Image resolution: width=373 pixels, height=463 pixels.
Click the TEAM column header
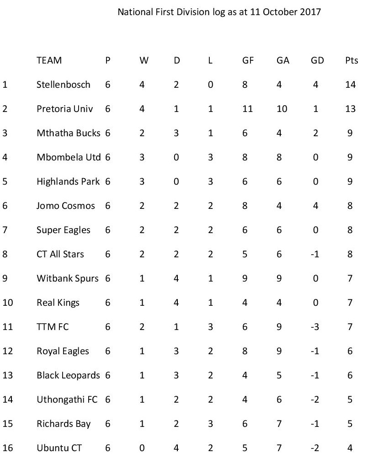(x=49, y=60)
